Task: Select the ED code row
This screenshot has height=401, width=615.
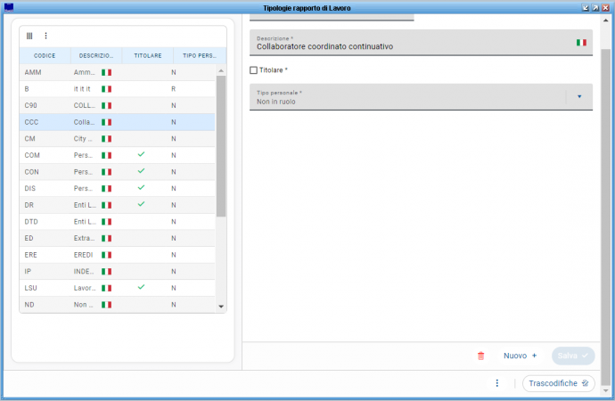Action: [x=118, y=238]
